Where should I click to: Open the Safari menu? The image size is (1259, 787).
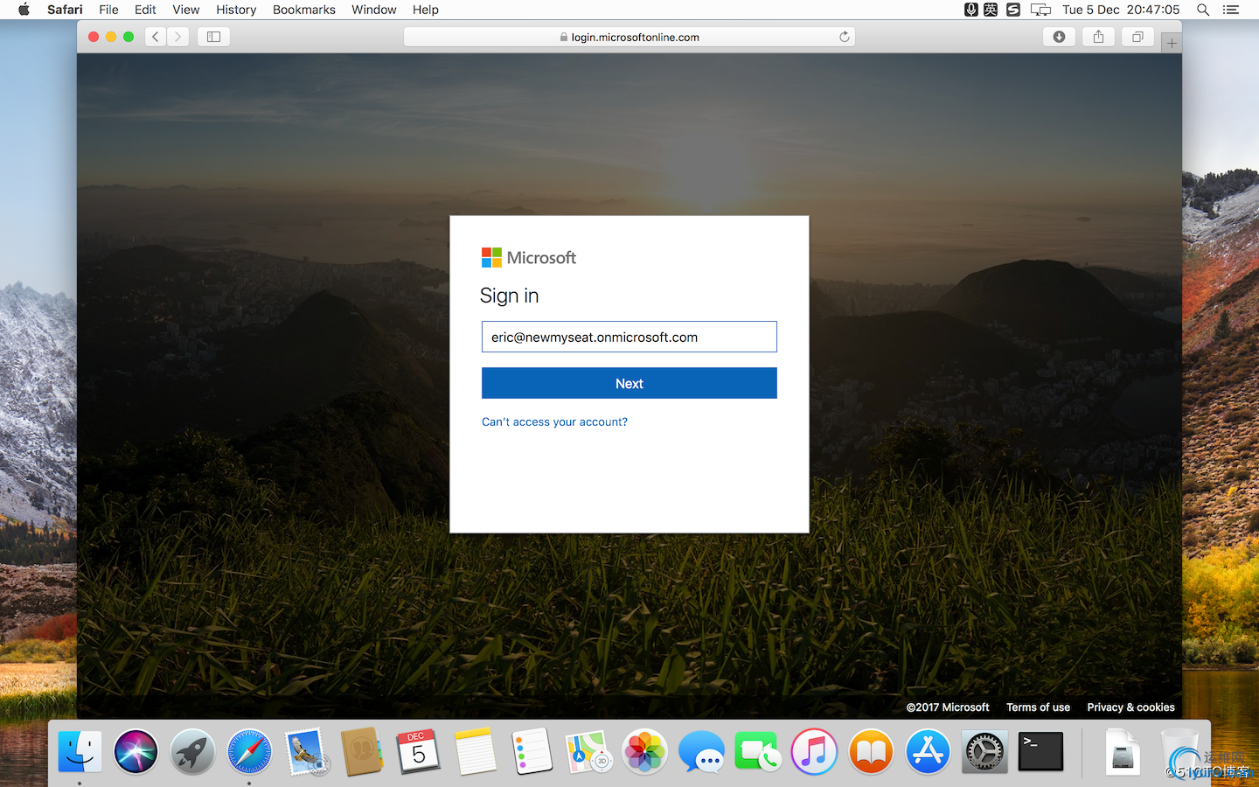[65, 10]
